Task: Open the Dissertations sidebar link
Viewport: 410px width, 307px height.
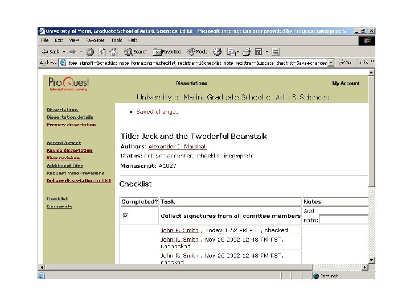Action: coord(62,110)
